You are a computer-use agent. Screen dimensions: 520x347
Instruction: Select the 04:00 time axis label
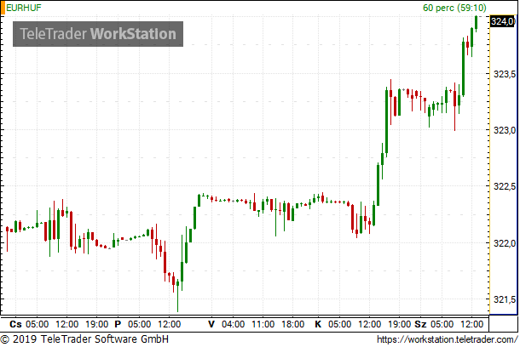(233, 324)
